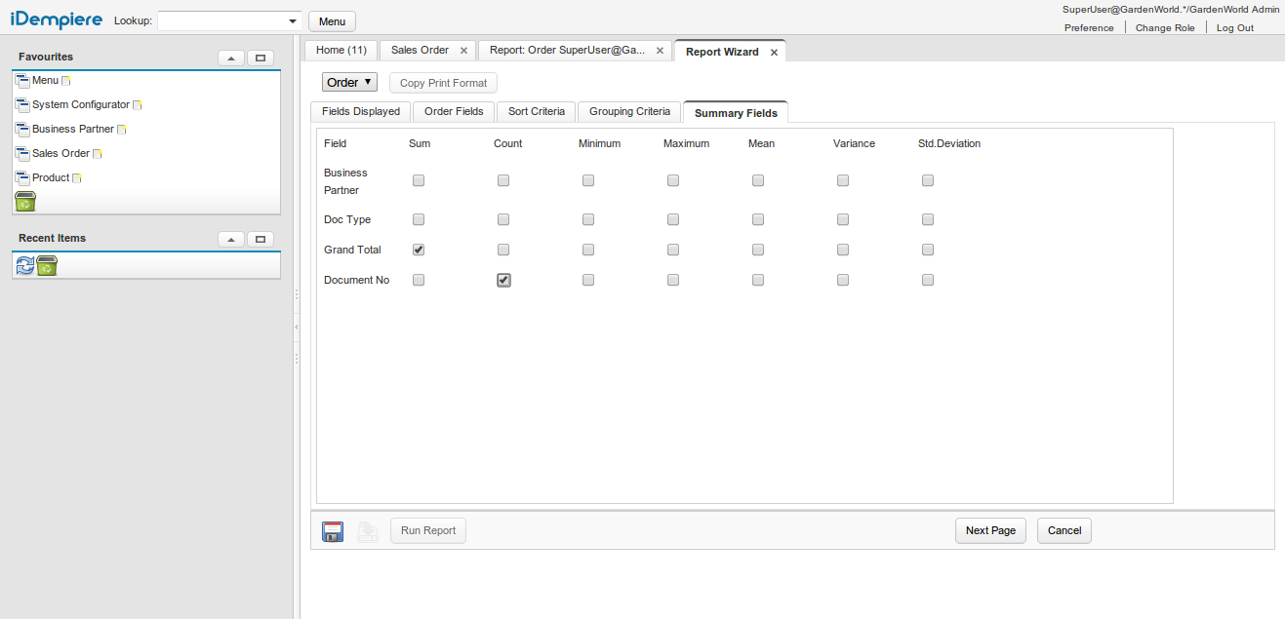Open the Grouping Criteria tab
The width and height of the screenshot is (1285, 619).
click(629, 112)
